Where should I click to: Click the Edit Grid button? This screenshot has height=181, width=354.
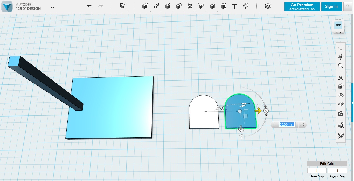(327, 164)
